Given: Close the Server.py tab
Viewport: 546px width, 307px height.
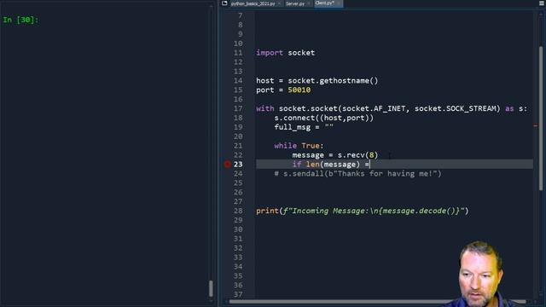Looking at the screenshot, I should (308, 3).
